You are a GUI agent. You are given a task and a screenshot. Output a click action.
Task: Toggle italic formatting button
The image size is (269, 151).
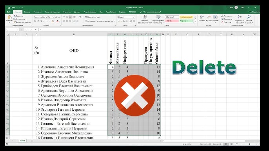tap(38, 21)
